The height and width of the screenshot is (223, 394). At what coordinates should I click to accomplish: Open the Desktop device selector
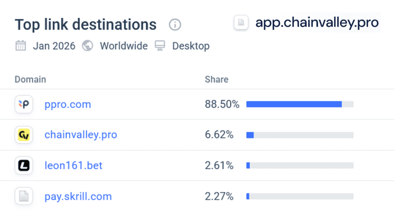pyautogui.click(x=190, y=45)
